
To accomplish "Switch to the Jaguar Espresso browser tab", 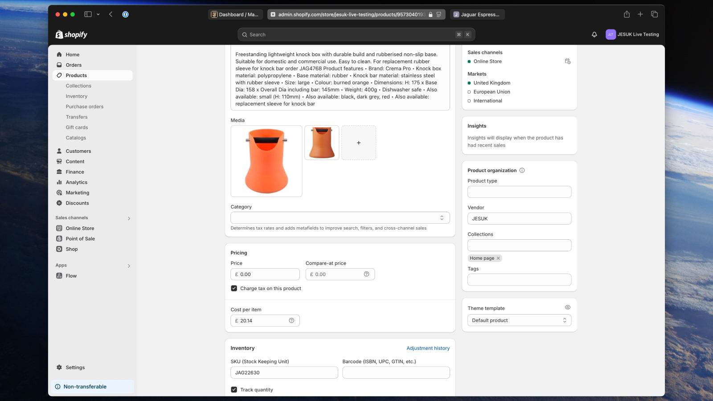I will (477, 14).
